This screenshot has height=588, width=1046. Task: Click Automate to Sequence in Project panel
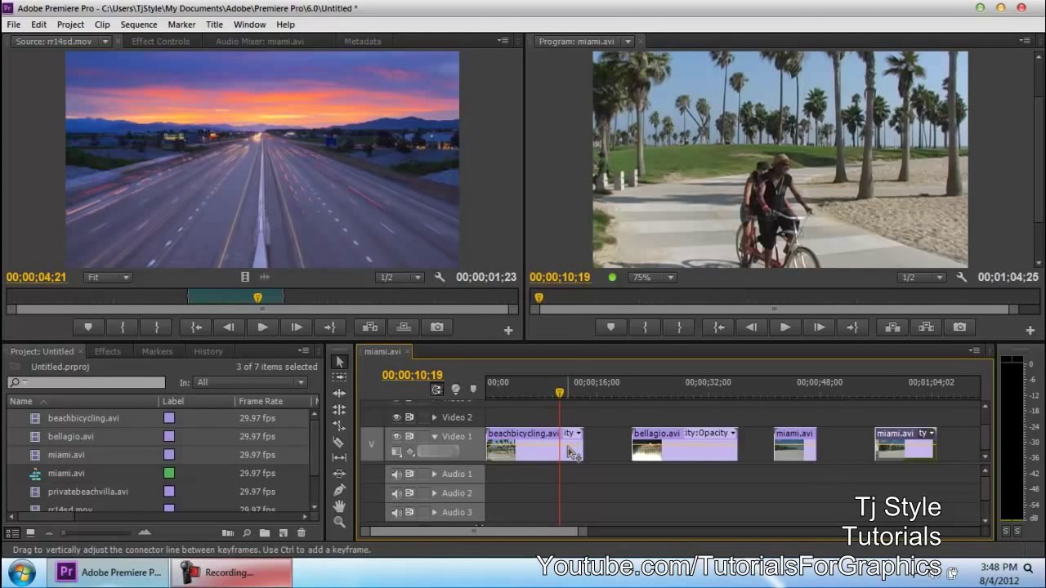click(x=228, y=533)
